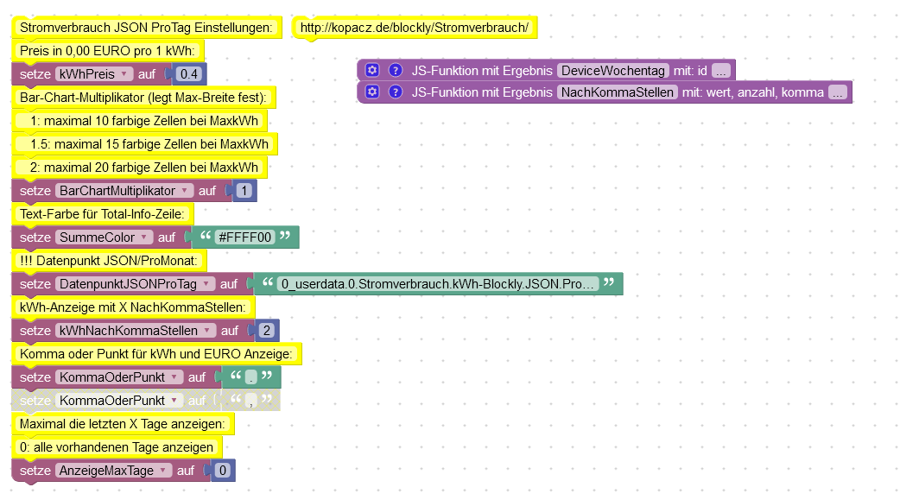Click the 0.4 number field for kWhPreis

click(x=188, y=74)
